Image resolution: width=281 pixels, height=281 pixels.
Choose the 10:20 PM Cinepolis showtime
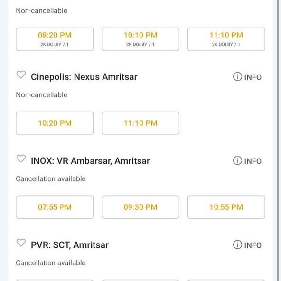[55, 123]
